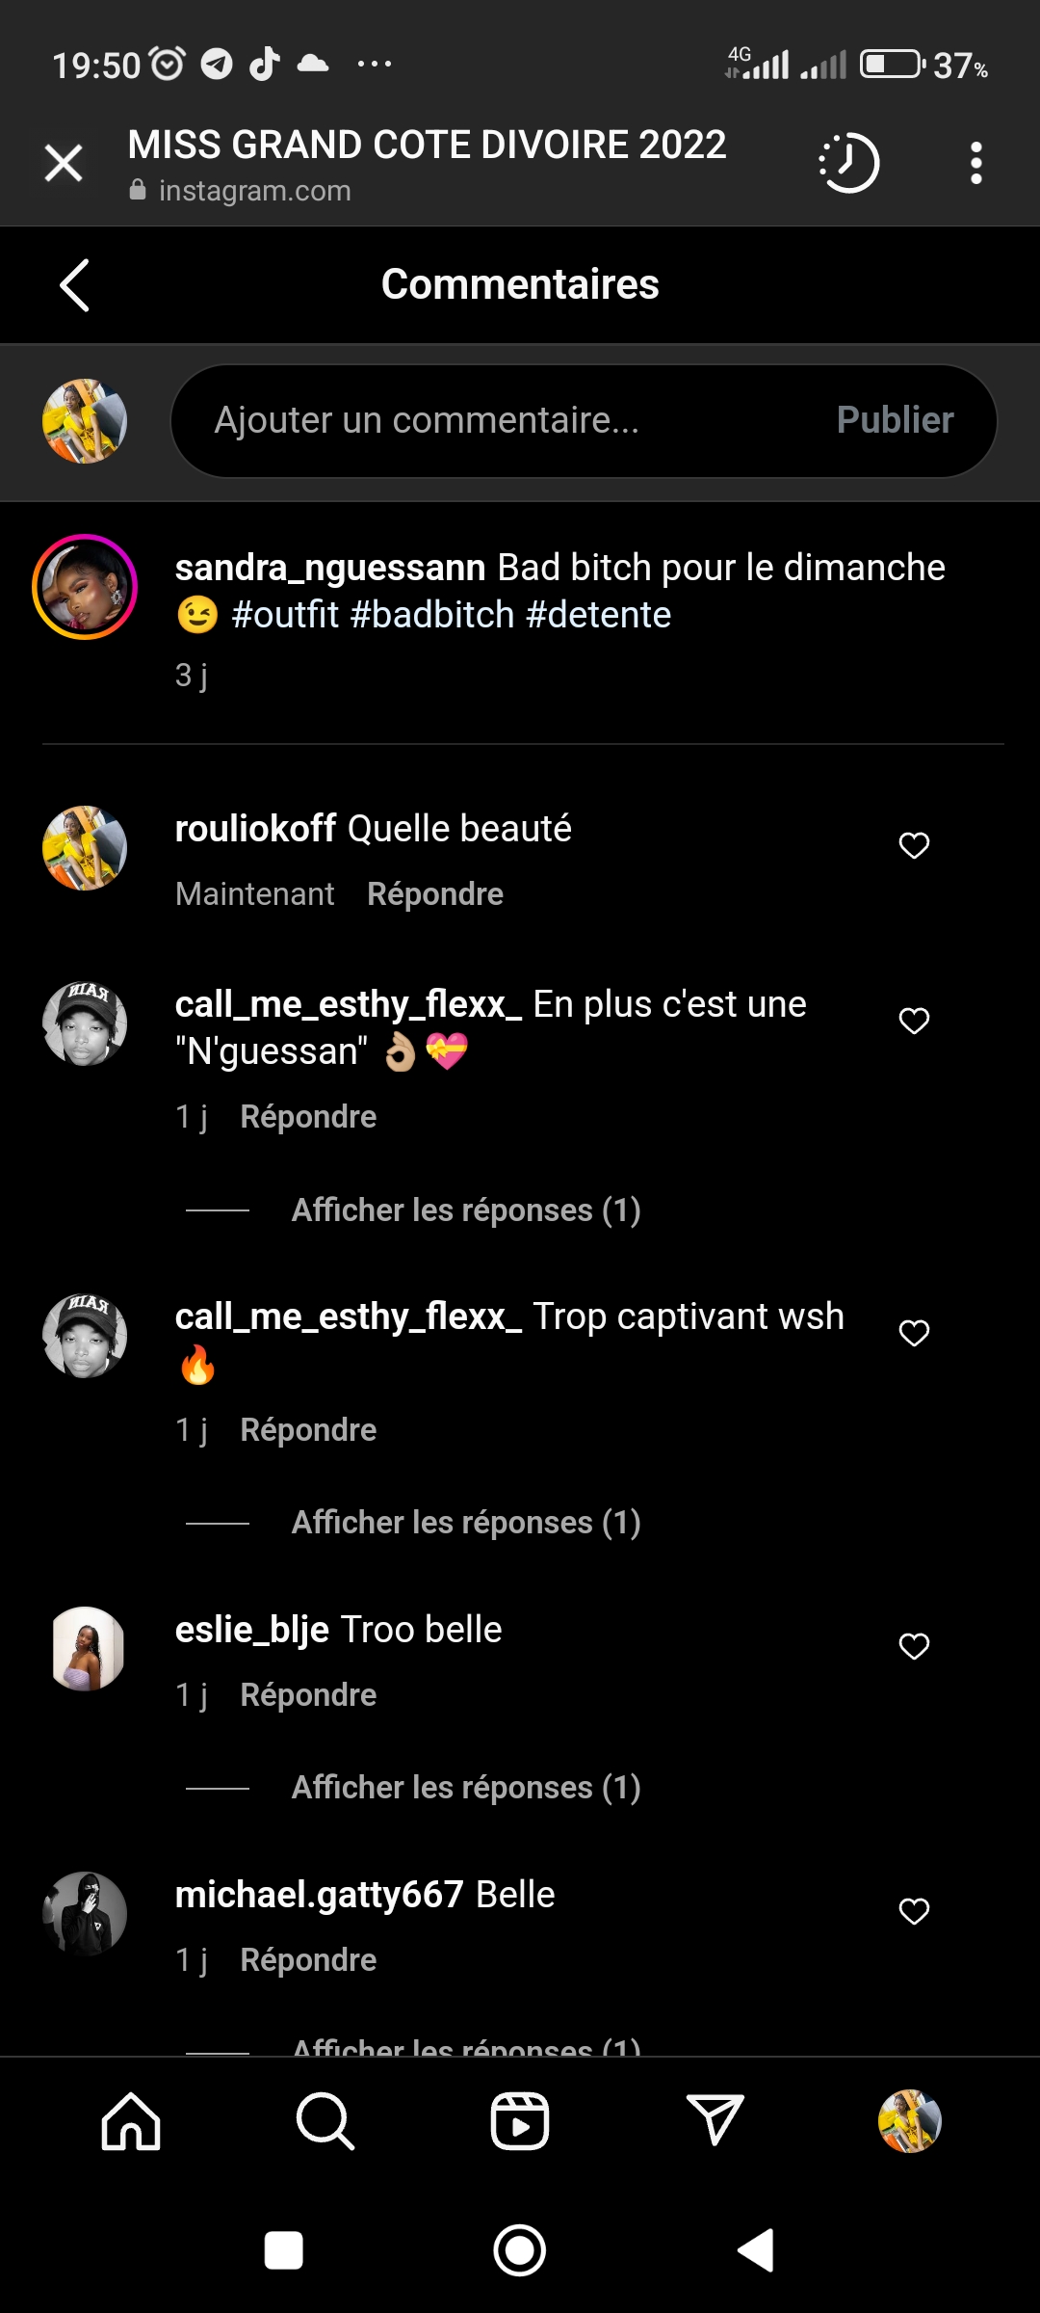The image size is (1040, 2313).
Task: Show replies under eslie_blje's comment
Action: [466, 1788]
